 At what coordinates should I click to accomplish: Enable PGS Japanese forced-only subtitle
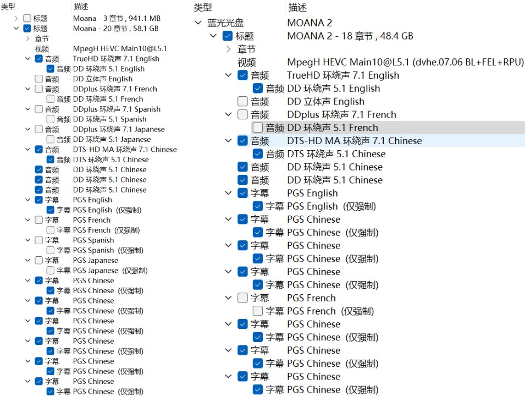(50, 270)
